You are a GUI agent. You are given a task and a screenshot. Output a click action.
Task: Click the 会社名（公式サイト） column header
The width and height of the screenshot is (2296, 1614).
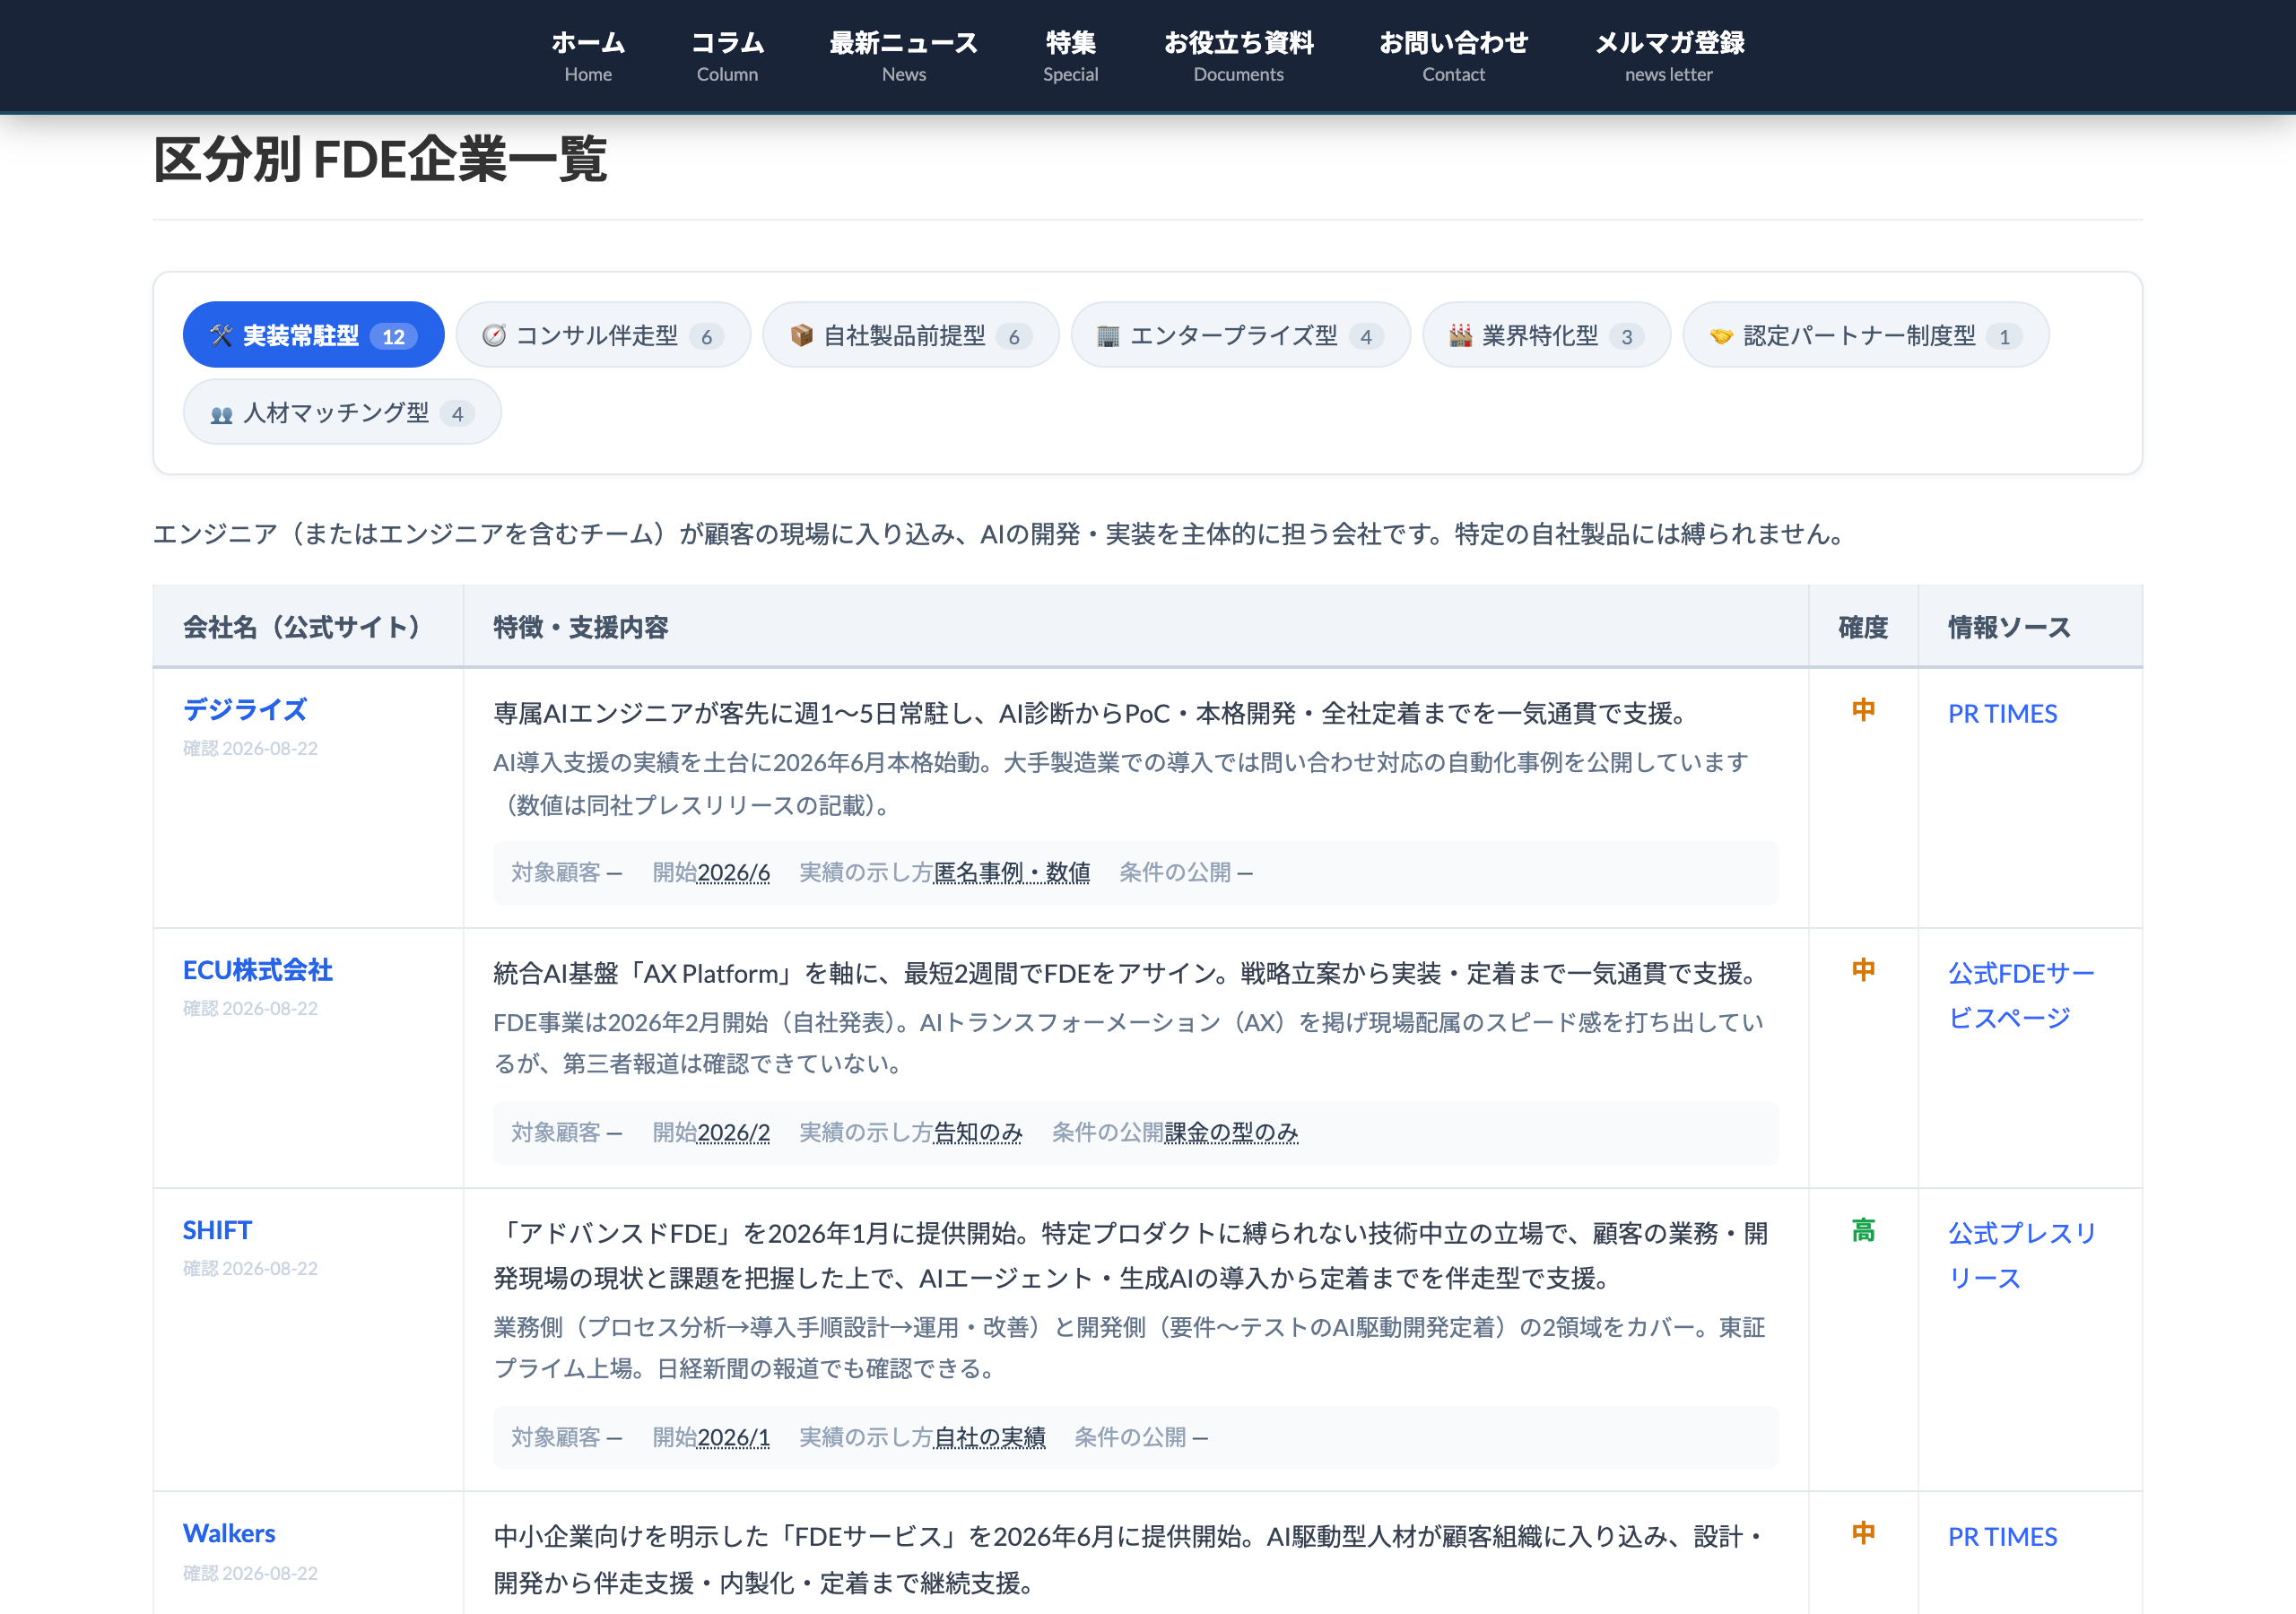coord(308,627)
